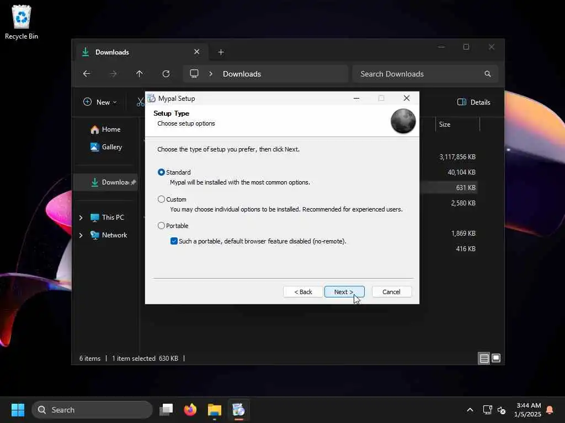Click the 631 KB size cell
This screenshot has width=565, height=423.
click(466, 188)
